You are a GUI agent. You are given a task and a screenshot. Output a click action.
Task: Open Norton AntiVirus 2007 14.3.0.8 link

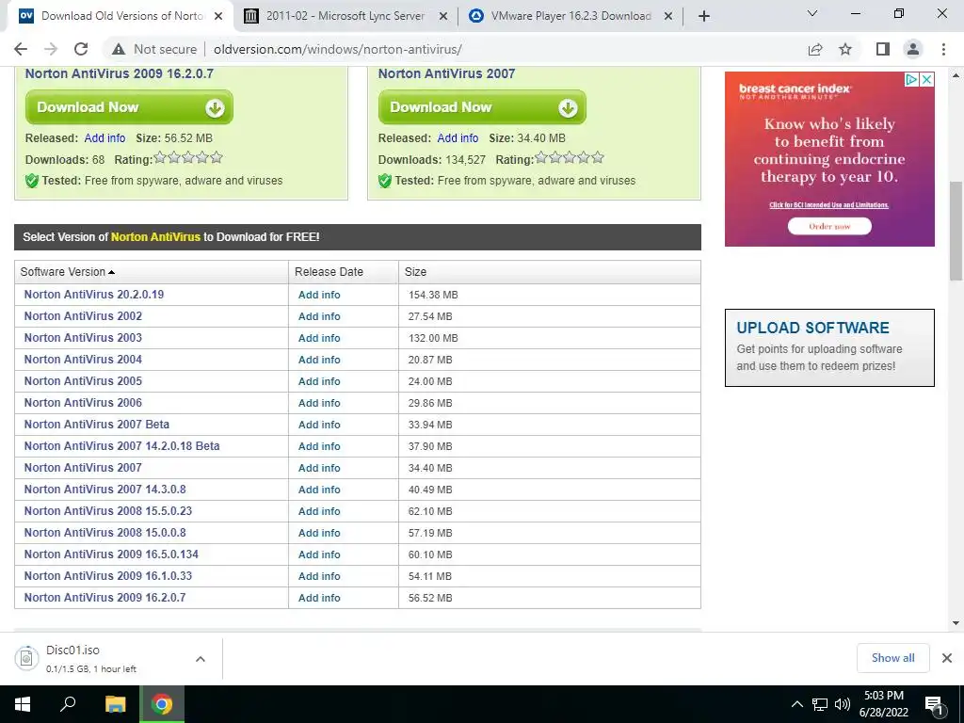[x=105, y=490]
